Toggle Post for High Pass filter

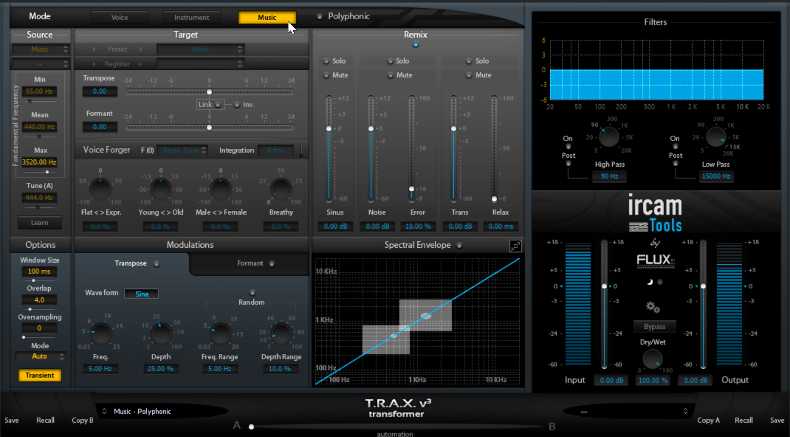pos(568,164)
